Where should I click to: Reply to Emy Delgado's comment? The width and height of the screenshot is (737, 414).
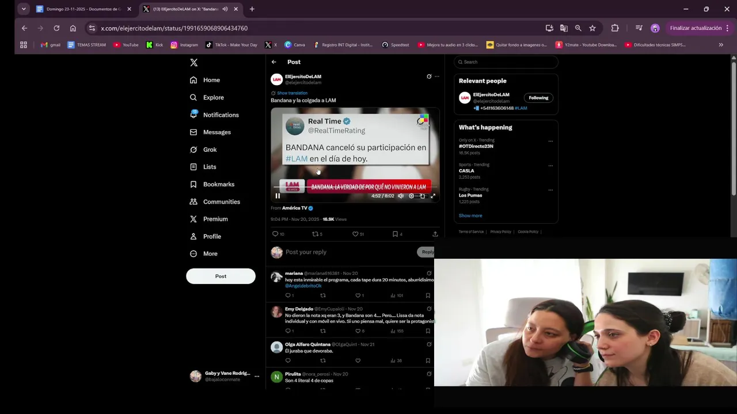288,331
